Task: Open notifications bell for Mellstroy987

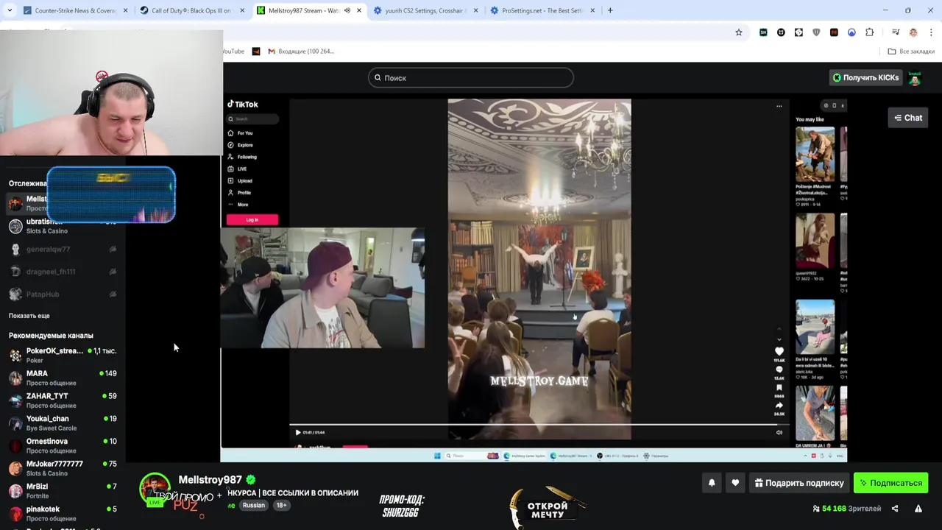Action: click(712, 483)
